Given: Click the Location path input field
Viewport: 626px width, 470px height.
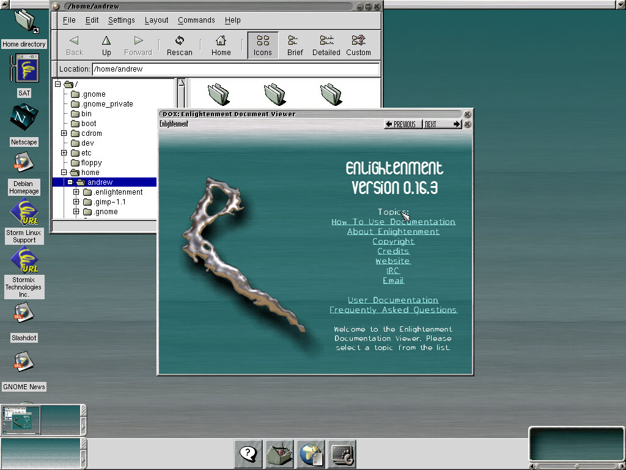Looking at the screenshot, I should pos(235,69).
